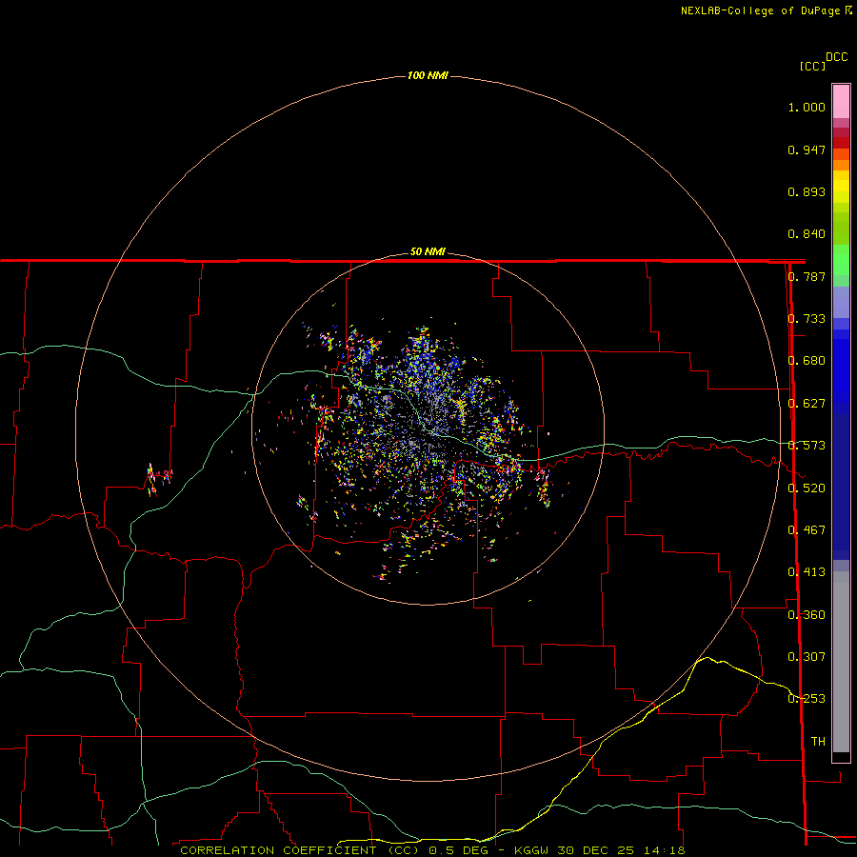Select the 0.573 legend value
Viewport: 857px width, 857px height.
(807, 446)
